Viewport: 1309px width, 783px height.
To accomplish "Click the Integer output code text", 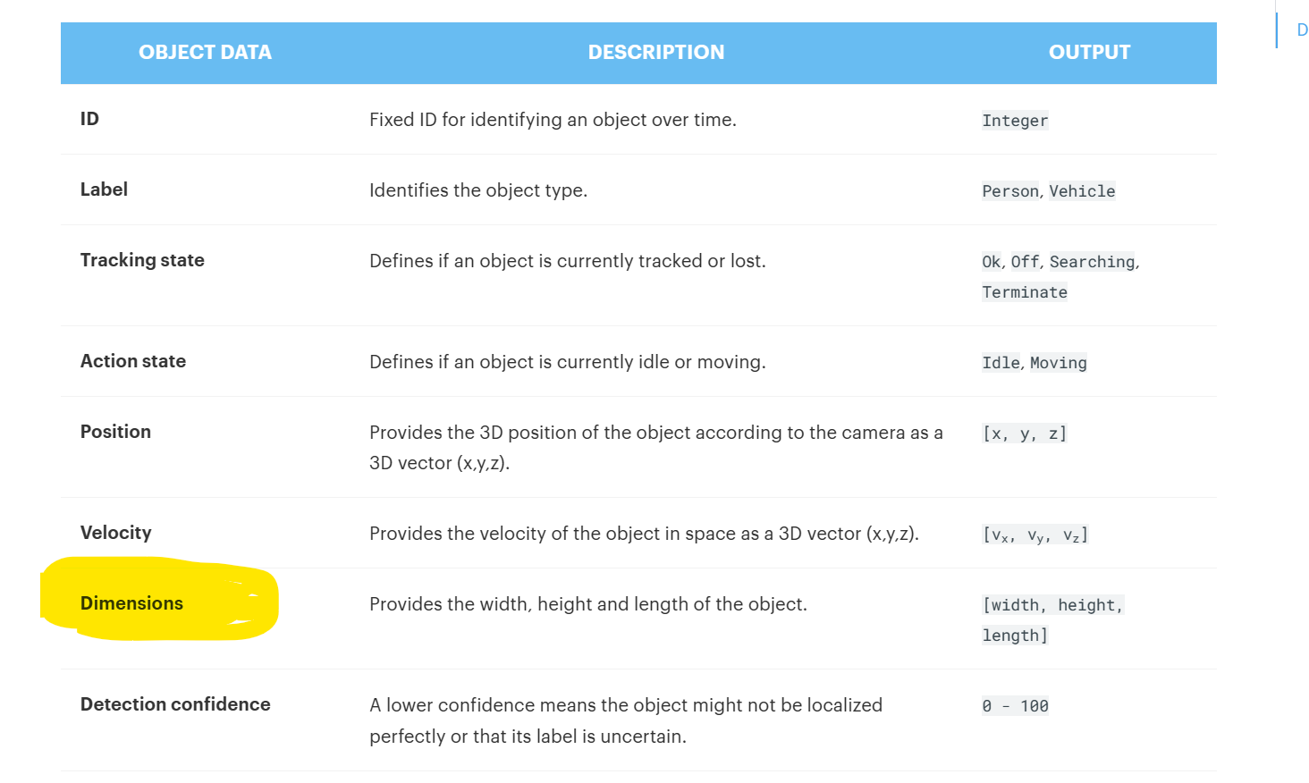I will [1015, 121].
